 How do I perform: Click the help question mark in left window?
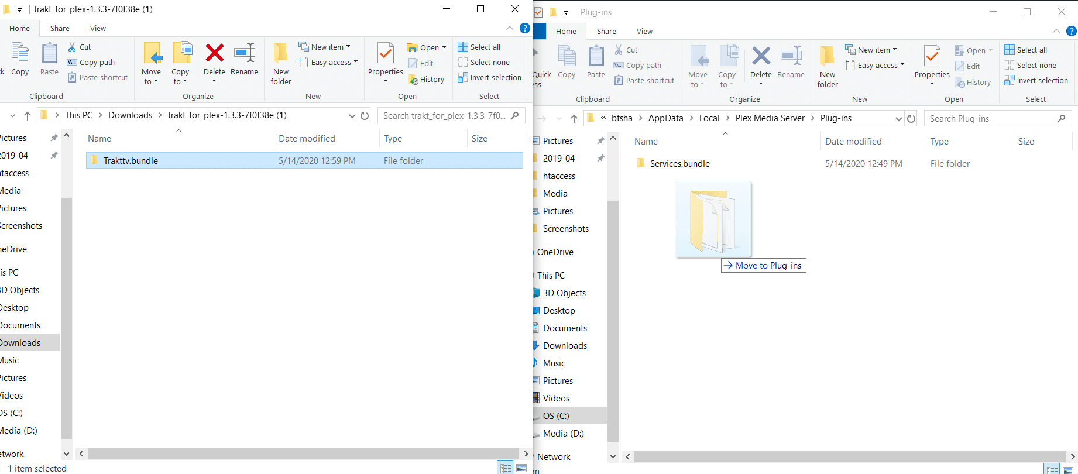click(x=525, y=28)
